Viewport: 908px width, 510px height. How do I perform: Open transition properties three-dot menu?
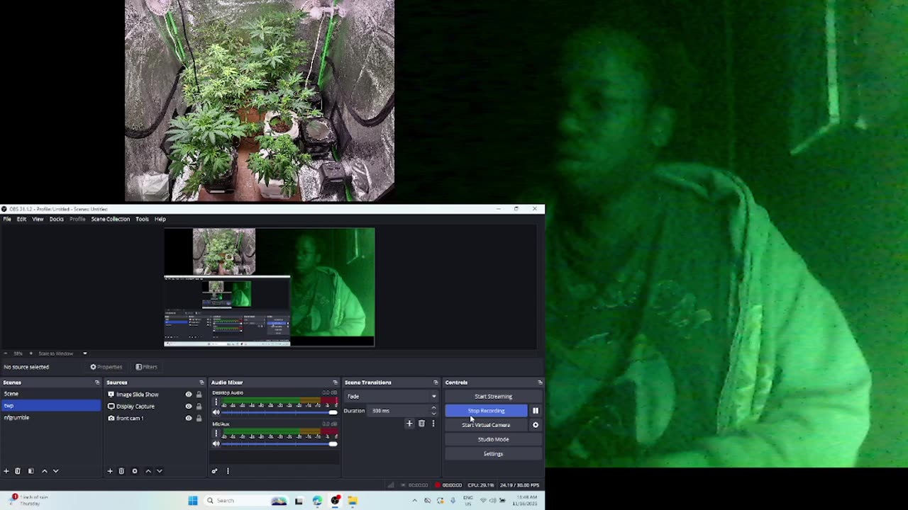point(433,424)
